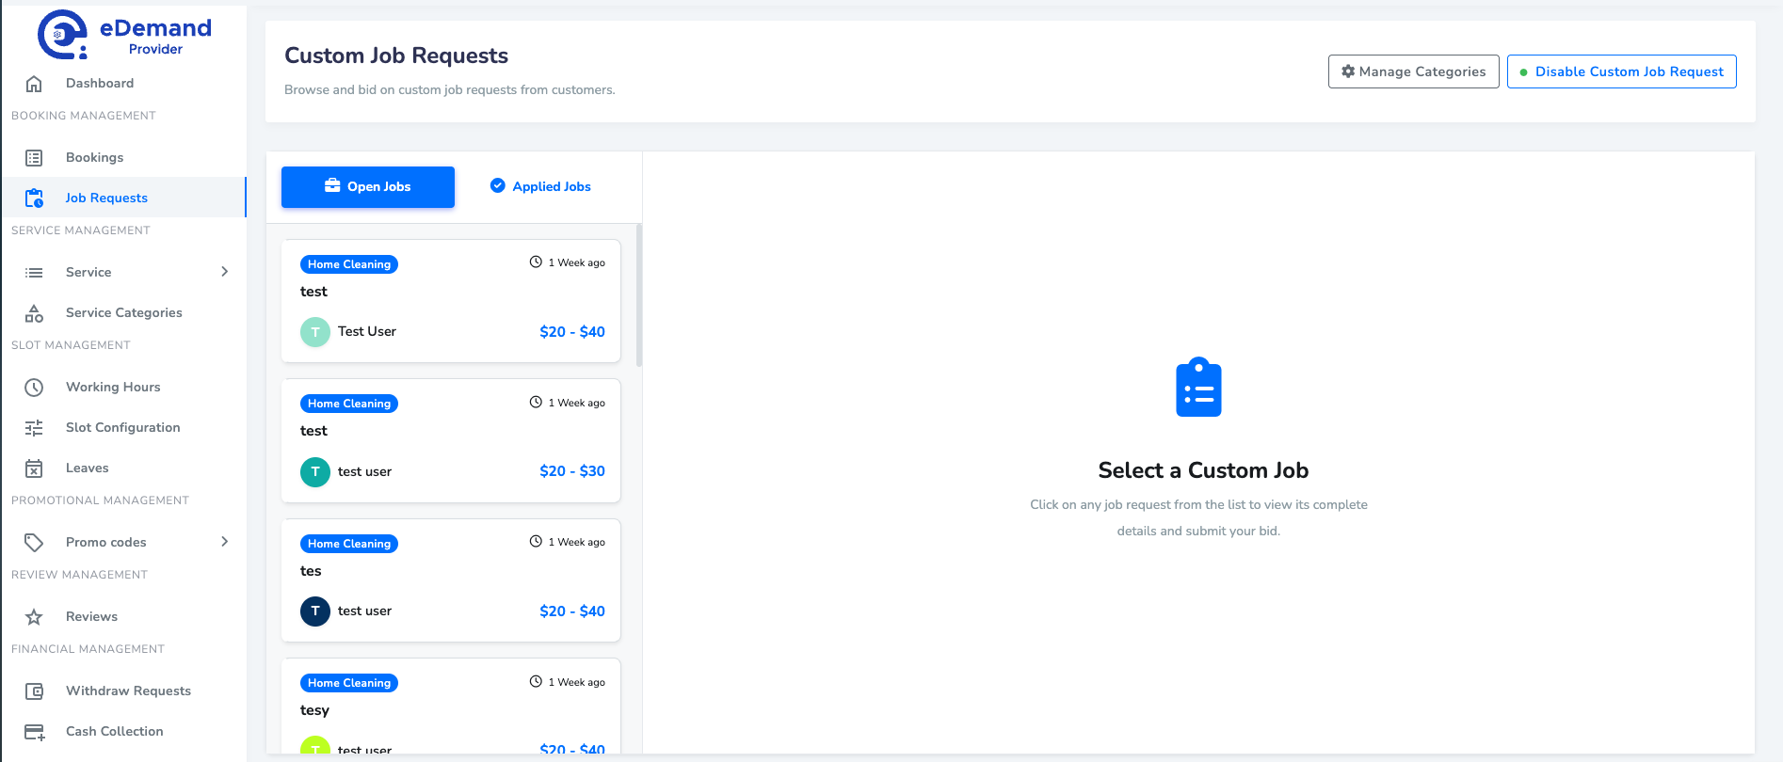Click Home Cleaning badge on the 'tes' card
This screenshot has width=1783, height=762.
349,544
